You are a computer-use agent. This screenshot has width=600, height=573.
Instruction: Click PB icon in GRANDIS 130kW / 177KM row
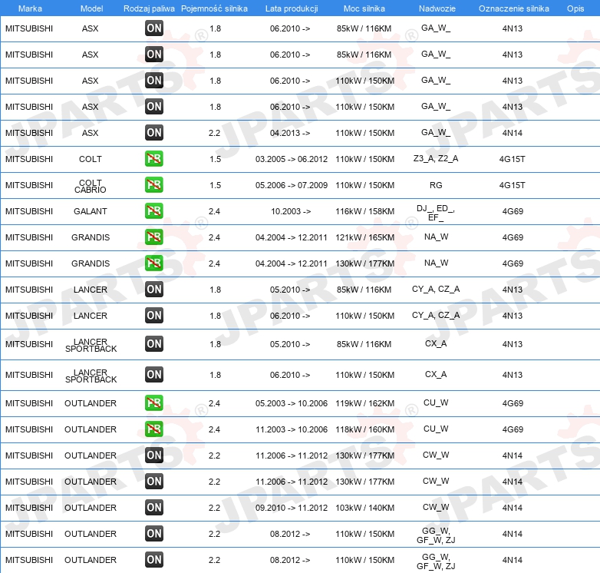(x=153, y=263)
